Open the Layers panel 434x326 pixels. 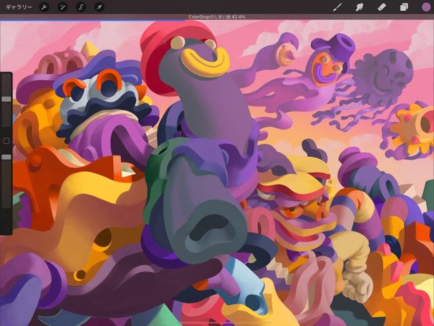404,7
